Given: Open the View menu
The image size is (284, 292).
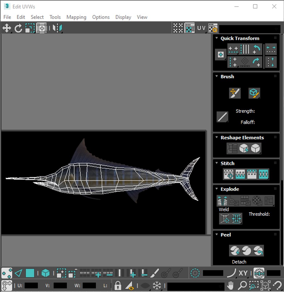Looking at the screenshot, I should pos(142,17).
